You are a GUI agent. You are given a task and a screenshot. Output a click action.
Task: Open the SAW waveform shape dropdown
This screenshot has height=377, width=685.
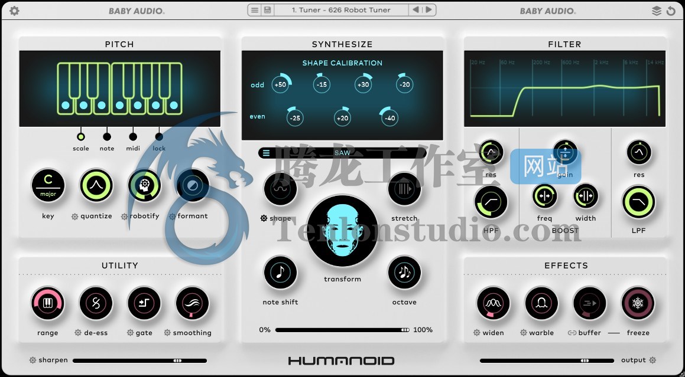pos(342,153)
